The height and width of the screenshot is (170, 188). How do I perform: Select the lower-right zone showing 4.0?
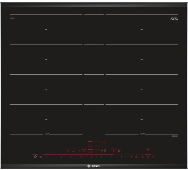click(103, 151)
